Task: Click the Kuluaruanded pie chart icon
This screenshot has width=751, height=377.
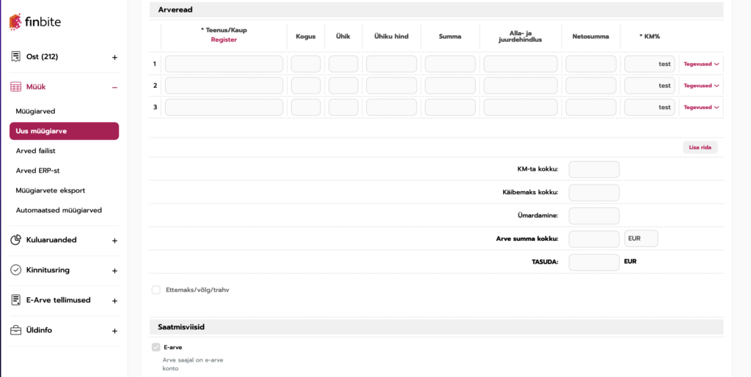Action: (15, 240)
